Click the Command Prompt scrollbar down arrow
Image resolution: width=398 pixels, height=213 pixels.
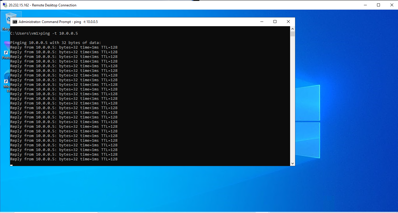coord(293,164)
